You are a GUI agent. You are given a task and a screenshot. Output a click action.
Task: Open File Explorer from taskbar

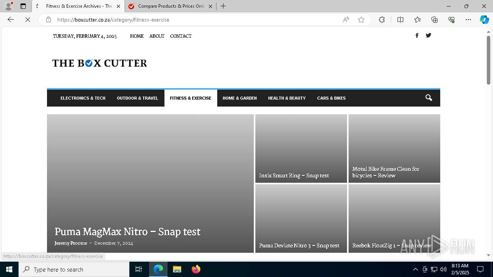pyautogui.click(x=177, y=269)
